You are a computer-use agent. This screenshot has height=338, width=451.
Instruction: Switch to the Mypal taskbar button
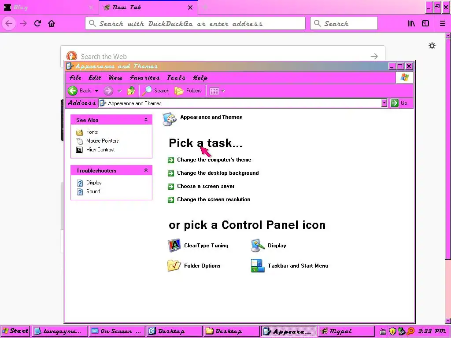[x=346, y=331]
